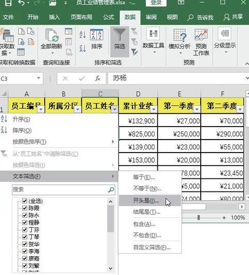Screen dimensions: 249x275
Task: Click the horizontal scrollbar right arrow
Action: 242,207
